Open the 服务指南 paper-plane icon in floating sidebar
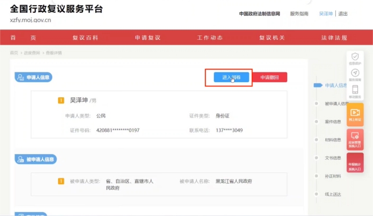373x216 pixels. [x=355, y=75]
